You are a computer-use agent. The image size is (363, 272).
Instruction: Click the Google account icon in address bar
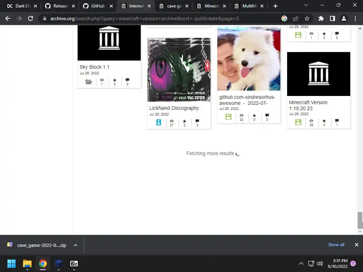pos(284,18)
